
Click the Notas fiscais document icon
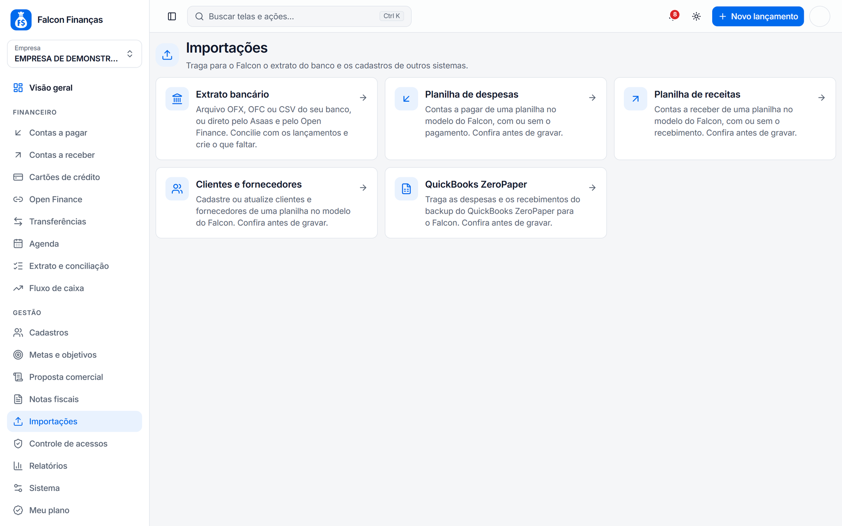click(x=18, y=399)
